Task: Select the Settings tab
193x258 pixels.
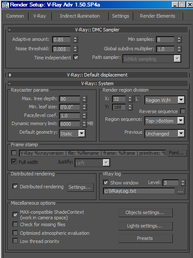Action: coord(121,16)
